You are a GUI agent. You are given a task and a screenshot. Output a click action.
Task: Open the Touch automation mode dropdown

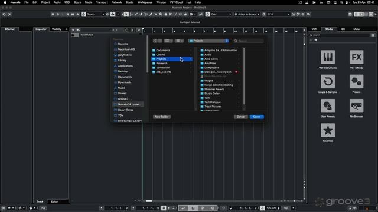(96, 14)
